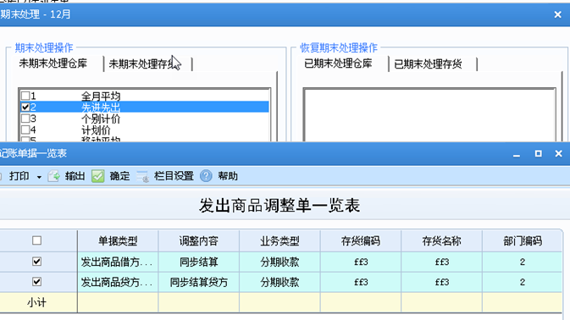Screen dimensions: 570x320
Task: Close the 记账单据一览表 window
Action: 559,153
